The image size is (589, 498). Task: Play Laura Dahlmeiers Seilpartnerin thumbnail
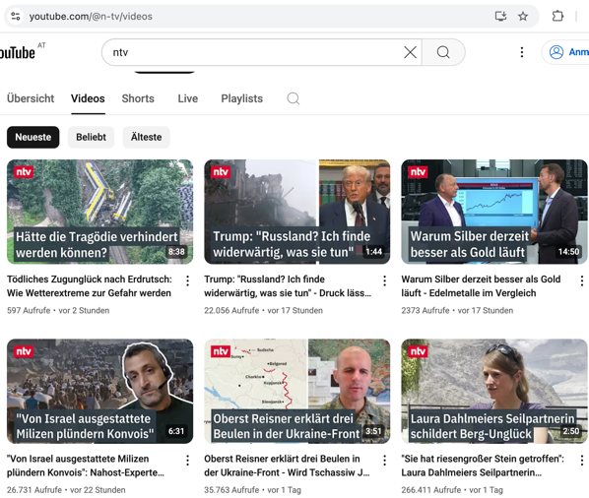(494, 392)
